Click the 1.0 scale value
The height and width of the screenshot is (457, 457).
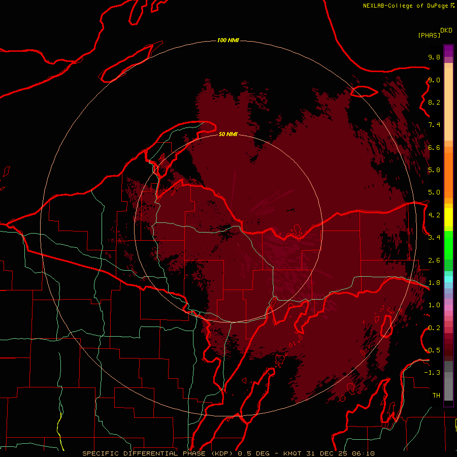click(x=434, y=305)
